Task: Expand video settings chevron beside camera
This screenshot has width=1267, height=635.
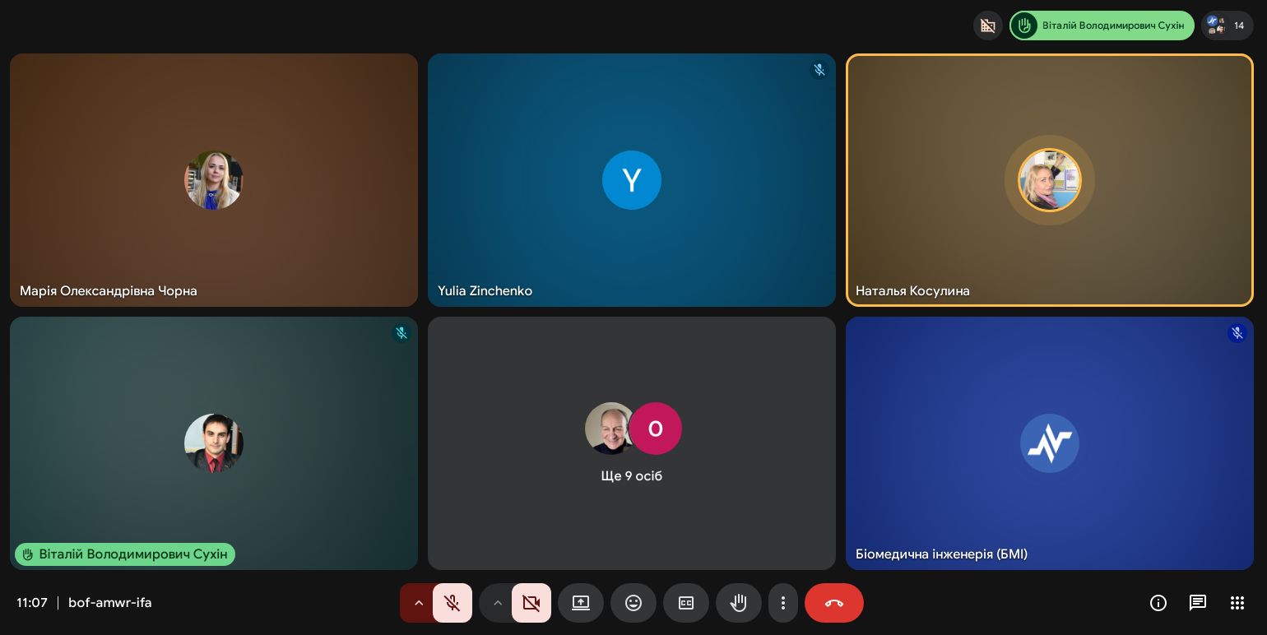Action: coord(497,603)
